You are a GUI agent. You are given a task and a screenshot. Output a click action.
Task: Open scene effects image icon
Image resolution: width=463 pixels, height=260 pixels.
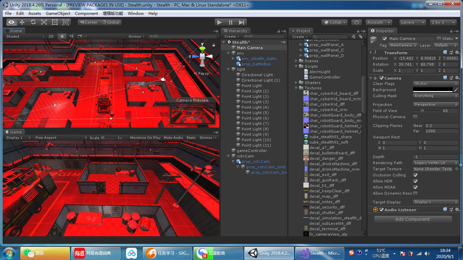tap(80, 36)
